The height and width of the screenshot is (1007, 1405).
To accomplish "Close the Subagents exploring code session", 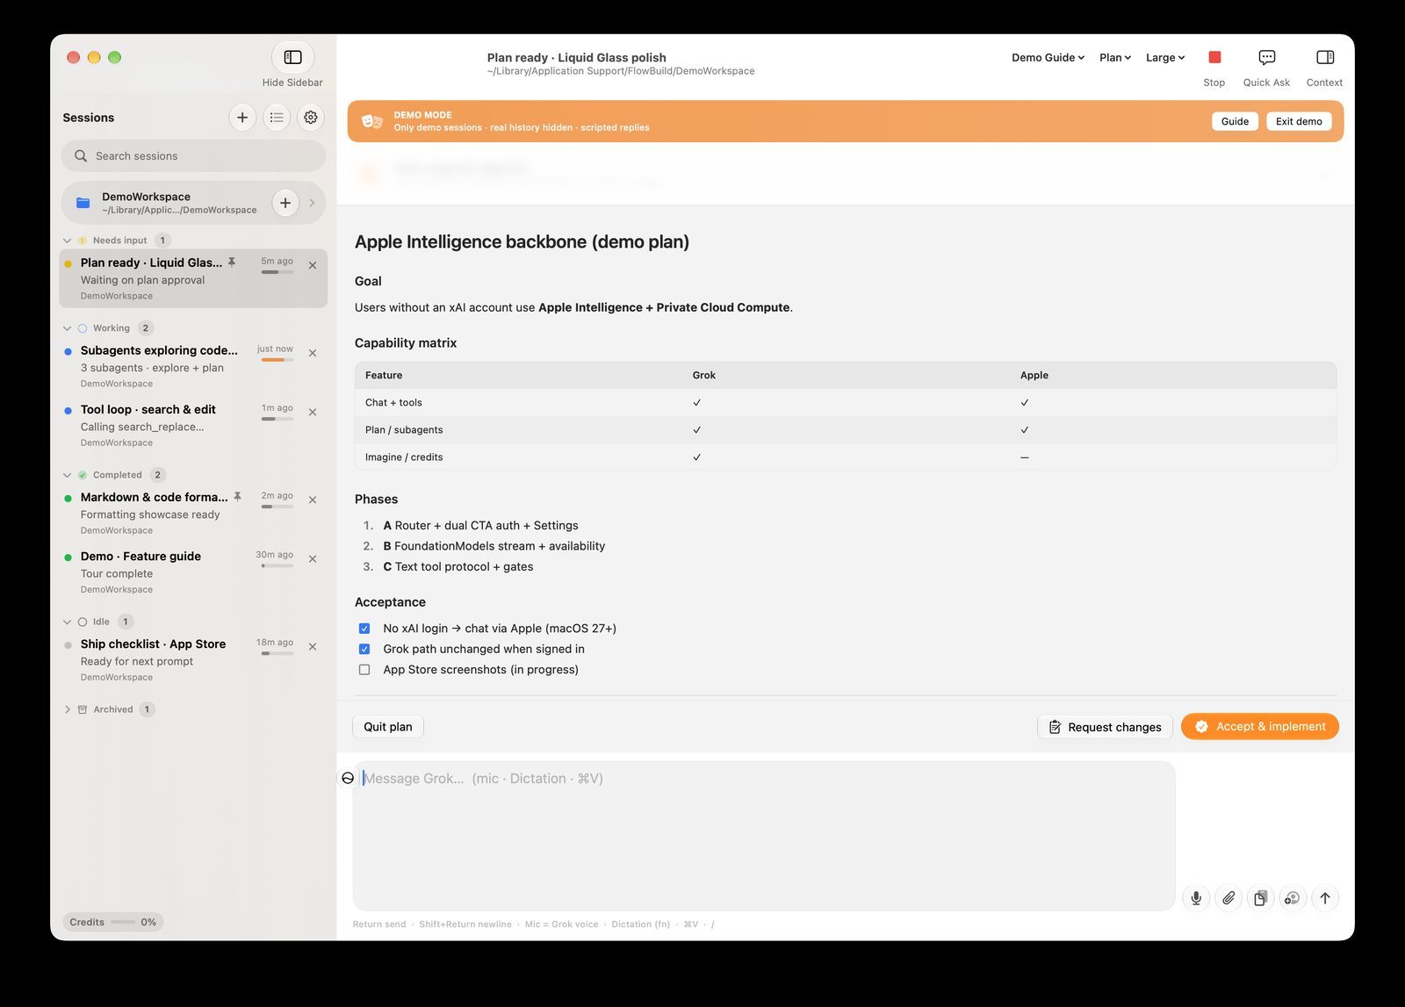I will [x=313, y=353].
